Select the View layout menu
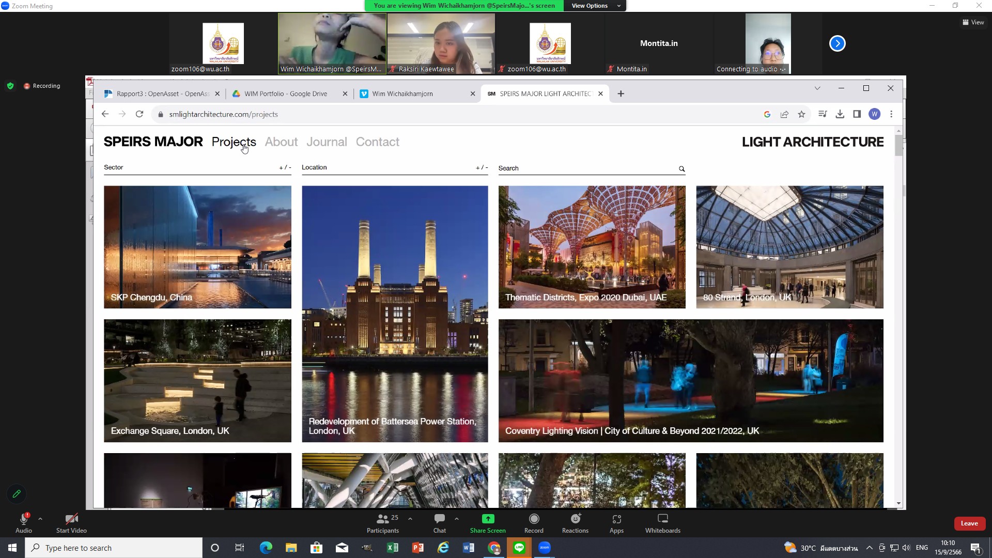Viewport: 992px width, 558px height. pyautogui.click(x=973, y=22)
